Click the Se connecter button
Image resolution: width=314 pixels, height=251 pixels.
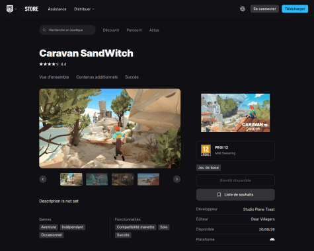[264, 9]
